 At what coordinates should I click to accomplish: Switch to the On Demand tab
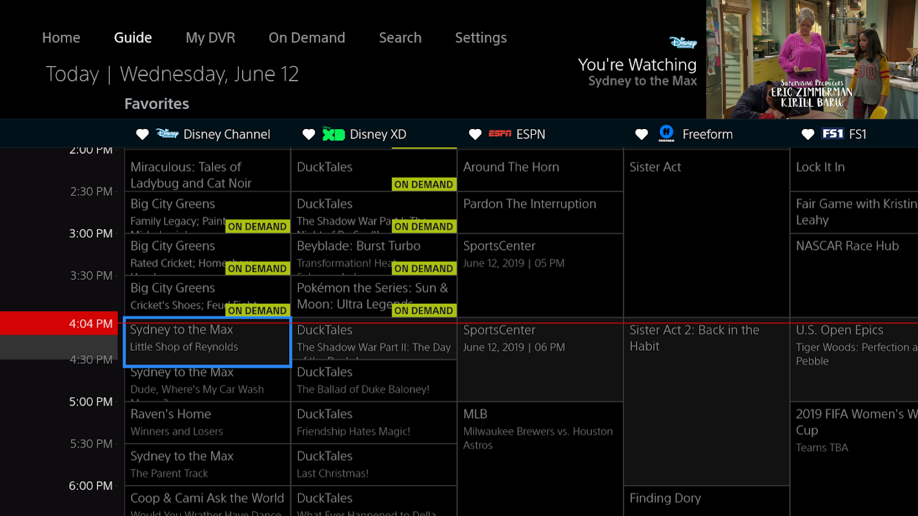[x=307, y=37]
